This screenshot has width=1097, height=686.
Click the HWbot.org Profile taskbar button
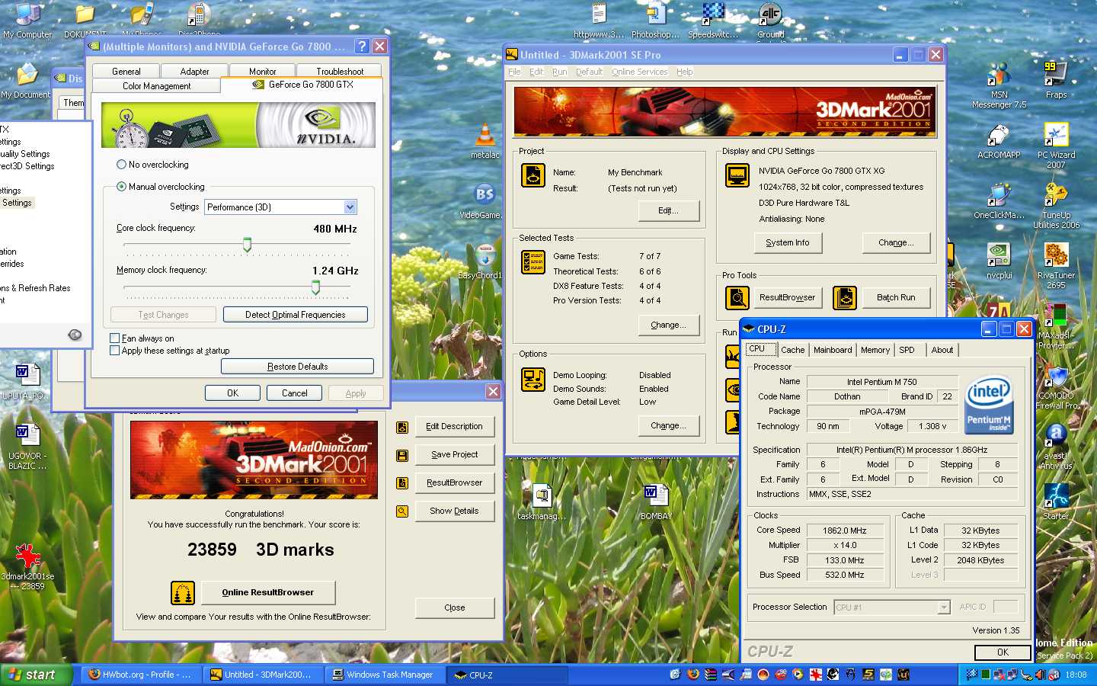142,675
